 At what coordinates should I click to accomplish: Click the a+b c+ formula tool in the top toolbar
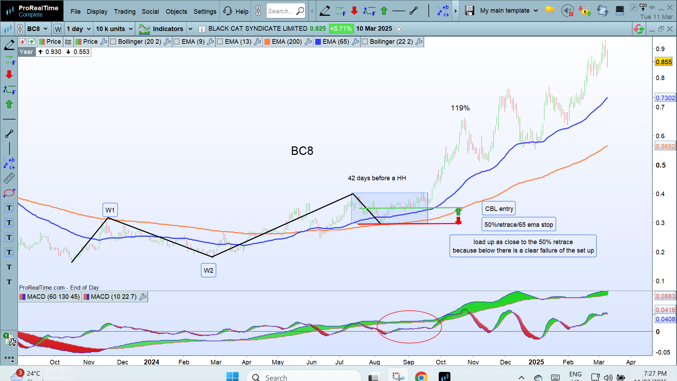coord(443,11)
